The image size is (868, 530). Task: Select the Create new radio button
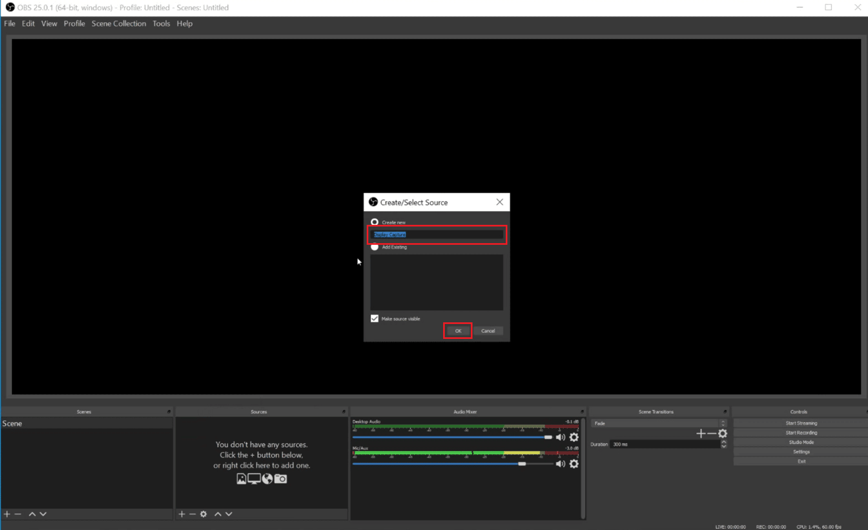[374, 222]
